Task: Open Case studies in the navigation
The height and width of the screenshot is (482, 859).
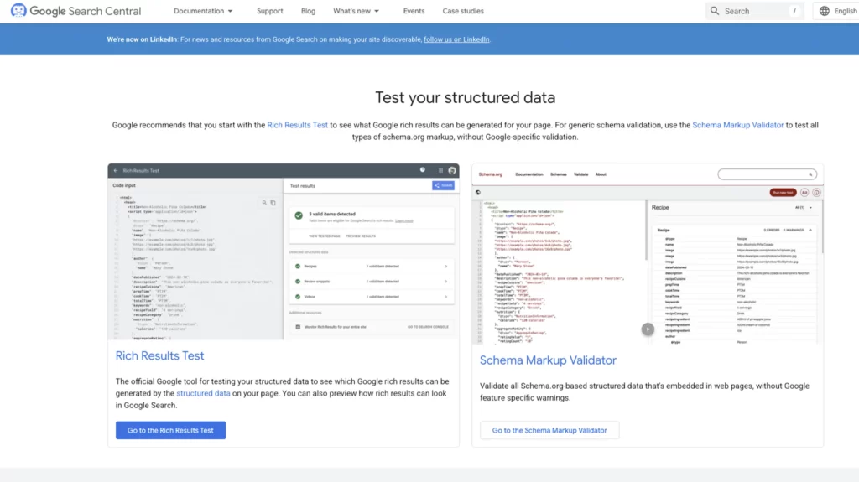Action: tap(463, 11)
